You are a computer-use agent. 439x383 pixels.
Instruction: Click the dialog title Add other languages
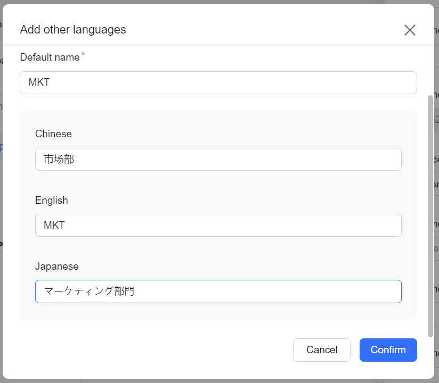[73, 30]
